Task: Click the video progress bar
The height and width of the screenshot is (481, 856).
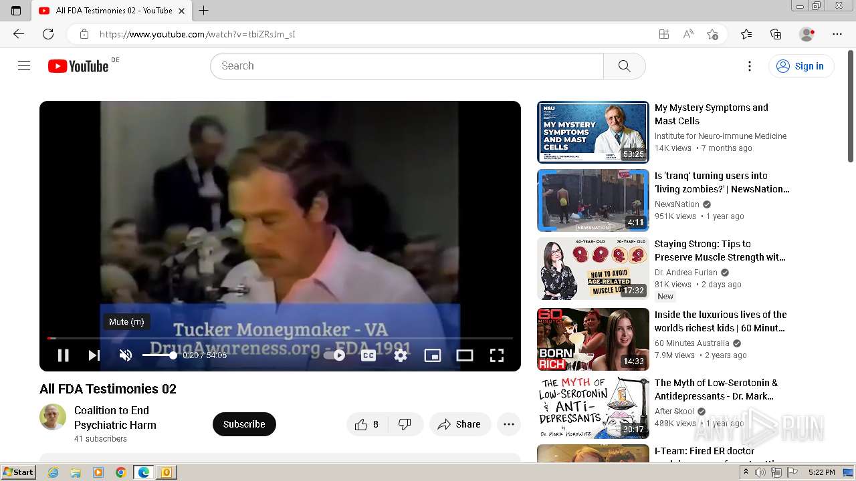Action: click(280, 339)
